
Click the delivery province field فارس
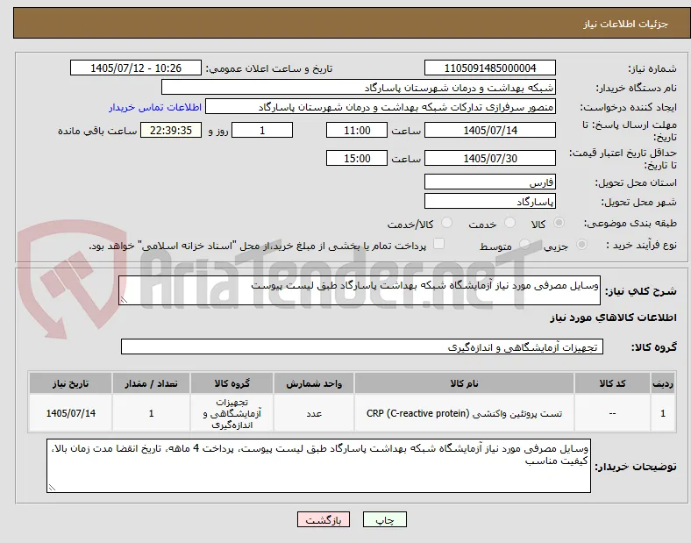[x=489, y=182]
